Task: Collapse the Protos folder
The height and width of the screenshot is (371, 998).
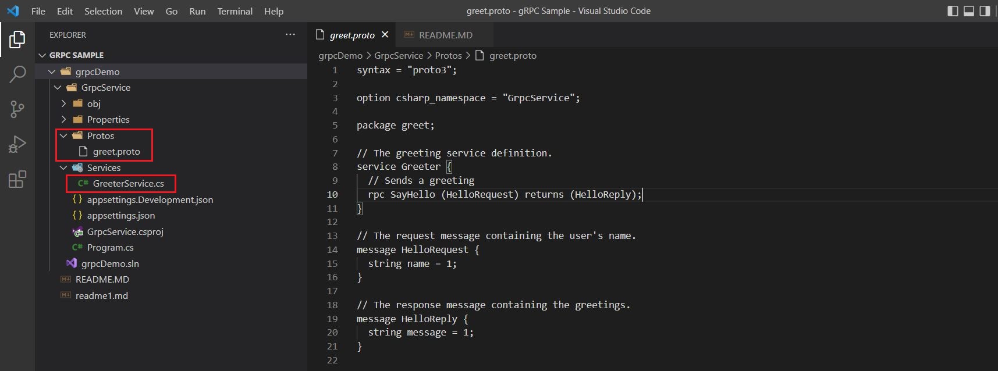Action: pos(63,135)
